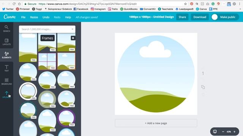Select the tall oval frame thumbnail
Viewport: 243px width, 136px height.
(x=47, y=121)
